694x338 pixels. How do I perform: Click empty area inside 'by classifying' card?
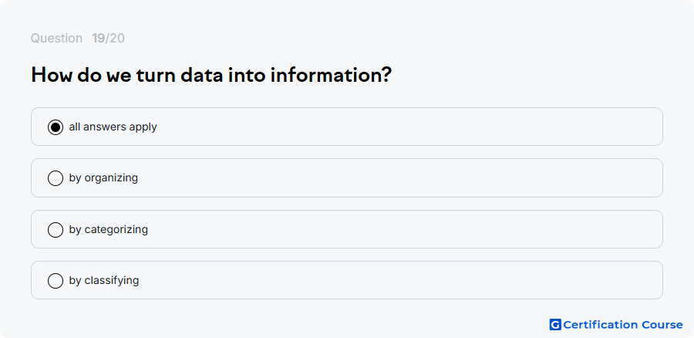pos(399,280)
